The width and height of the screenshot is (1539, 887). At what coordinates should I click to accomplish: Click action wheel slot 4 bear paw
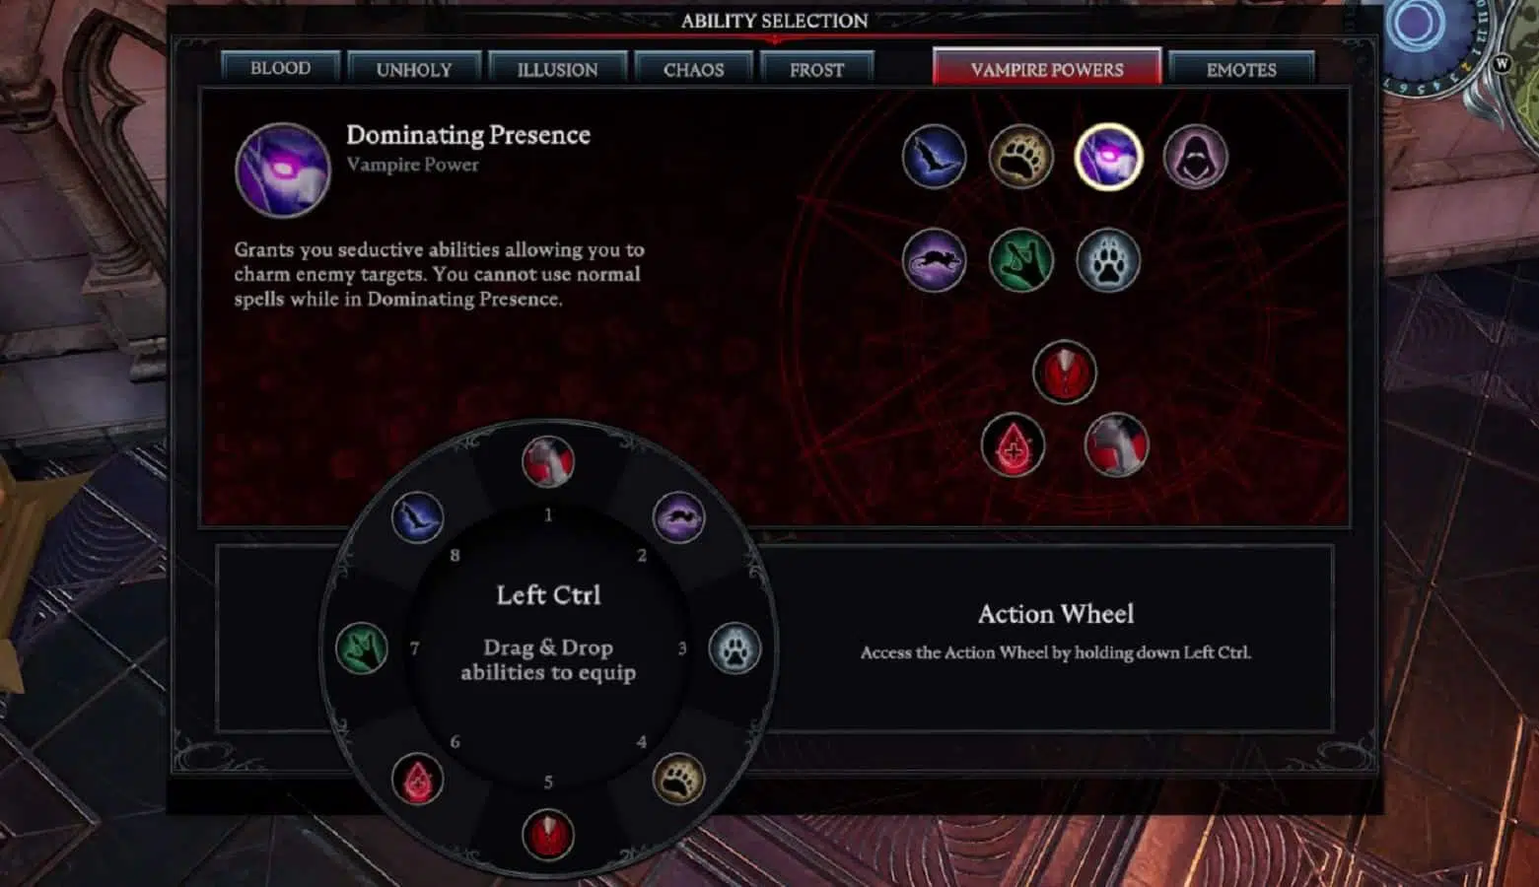click(x=678, y=780)
